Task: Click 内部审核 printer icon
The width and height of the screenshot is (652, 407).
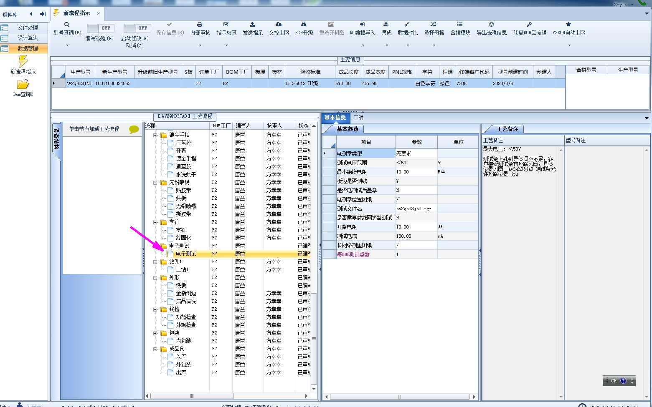Action: click(x=200, y=25)
